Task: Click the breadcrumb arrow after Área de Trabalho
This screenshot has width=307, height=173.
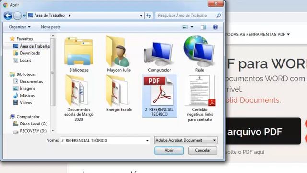Action: tap(69, 15)
